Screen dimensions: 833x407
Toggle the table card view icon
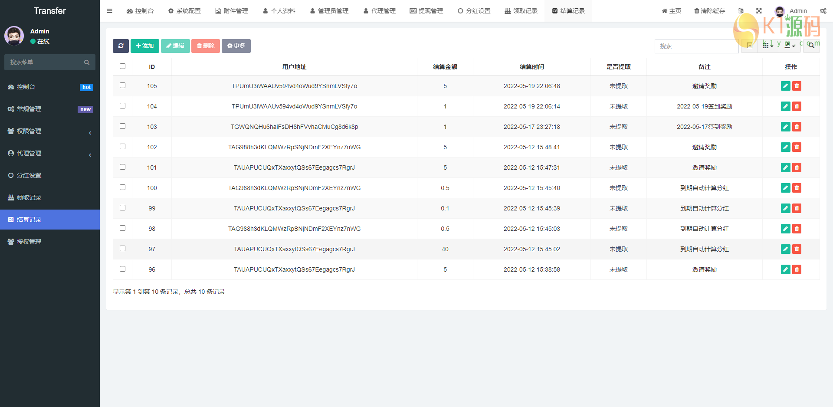(749, 46)
